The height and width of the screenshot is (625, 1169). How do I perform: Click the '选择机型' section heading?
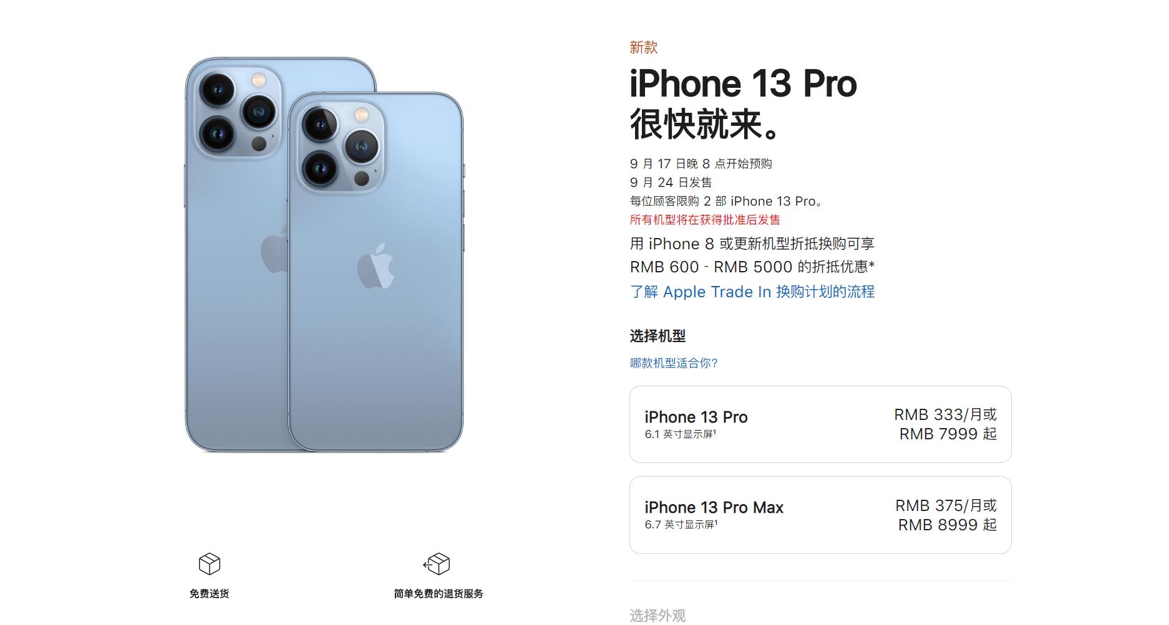tap(657, 336)
